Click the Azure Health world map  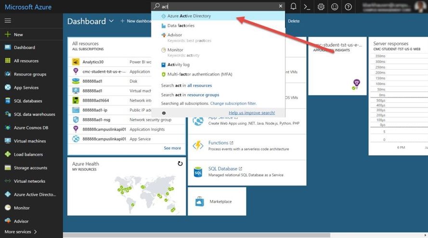coord(145,194)
